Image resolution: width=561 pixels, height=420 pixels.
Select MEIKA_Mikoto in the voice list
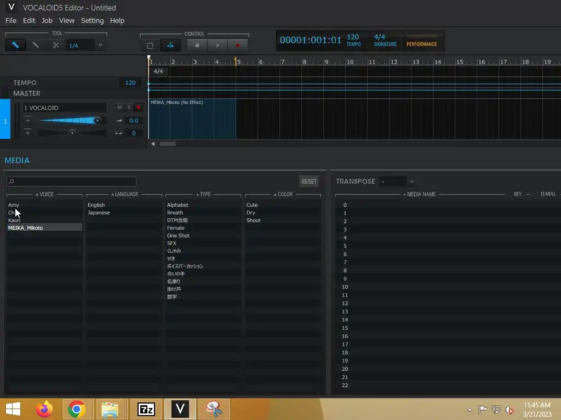(44, 228)
